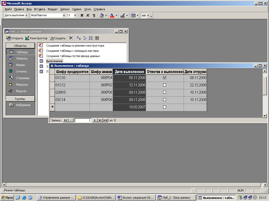Go to next record button
This screenshot has height=201, width=269.
tap(95, 120)
